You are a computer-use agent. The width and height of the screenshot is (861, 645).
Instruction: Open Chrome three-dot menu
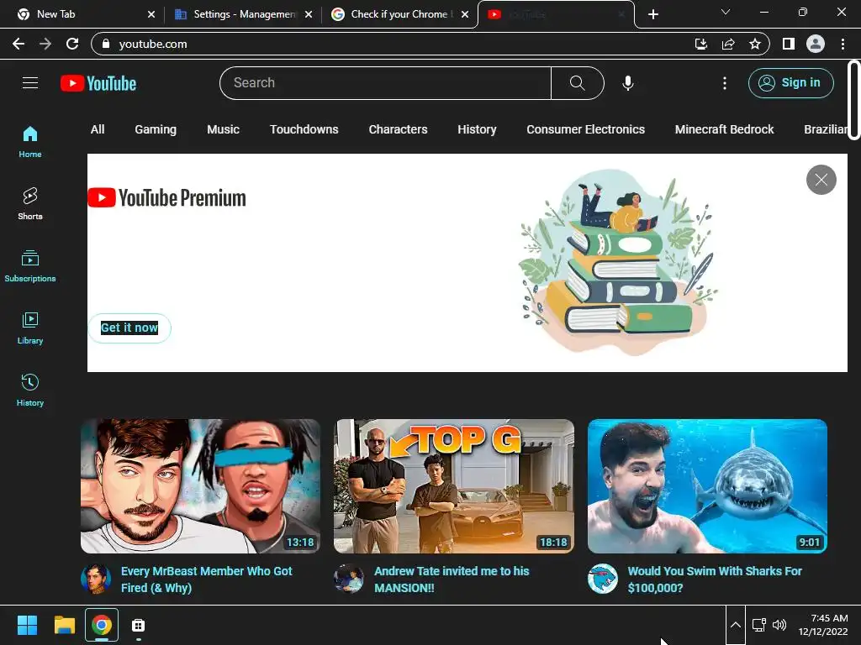click(x=843, y=44)
